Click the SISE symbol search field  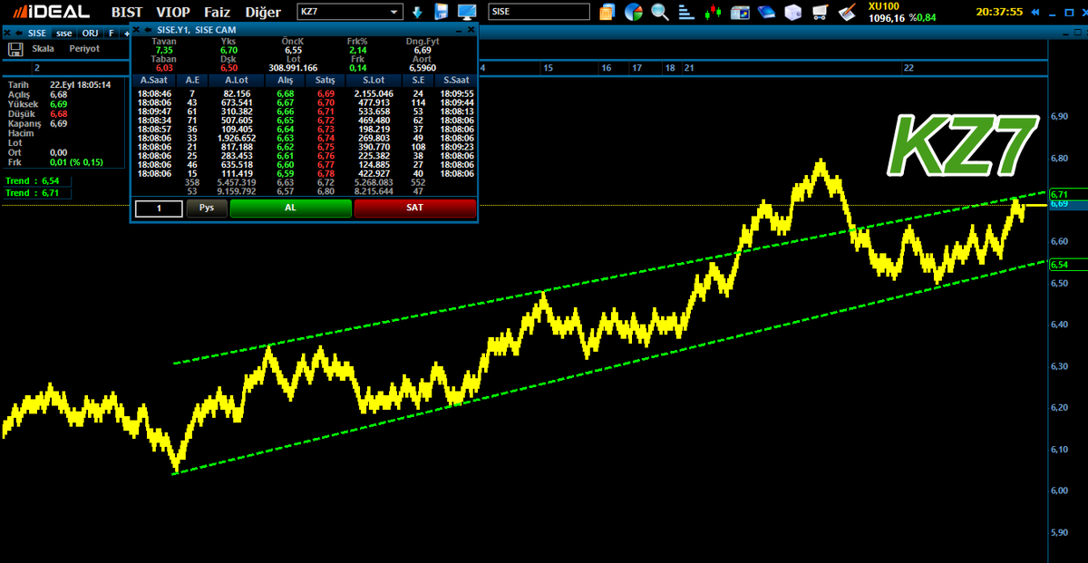(539, 13)
